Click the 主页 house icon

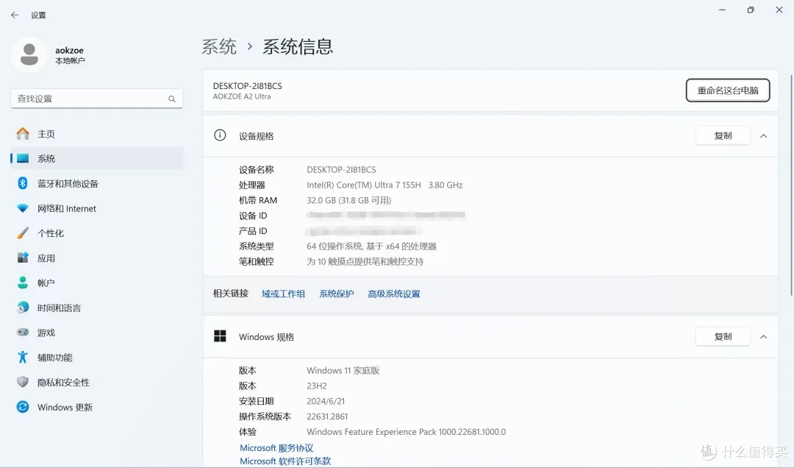[x=23, y=134]
